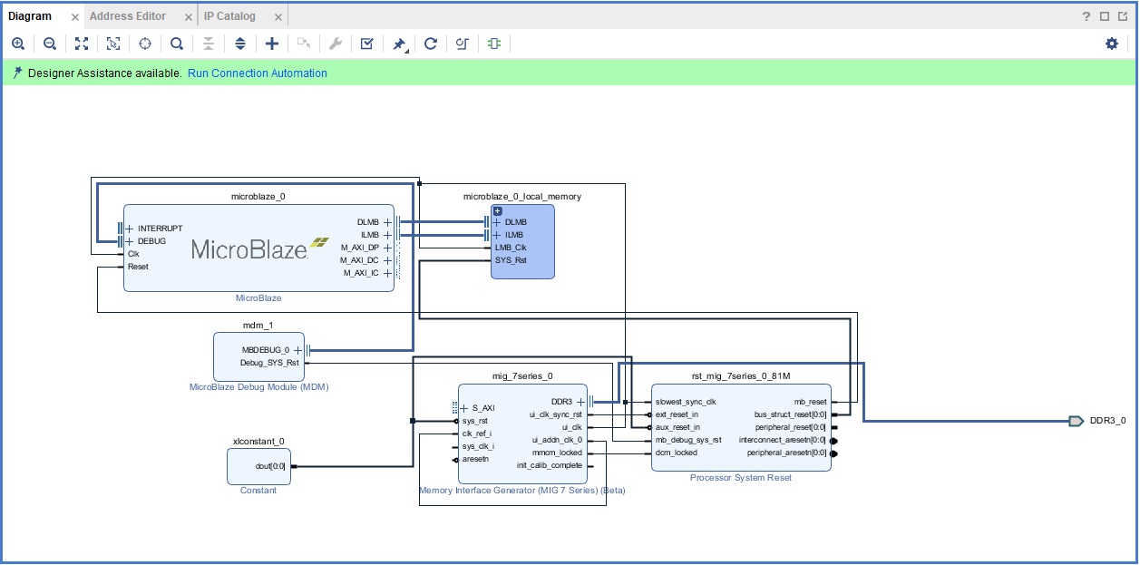1140x565 pixels.
Task: Switch to the Address Editor tab
Action: coord(127,16)
